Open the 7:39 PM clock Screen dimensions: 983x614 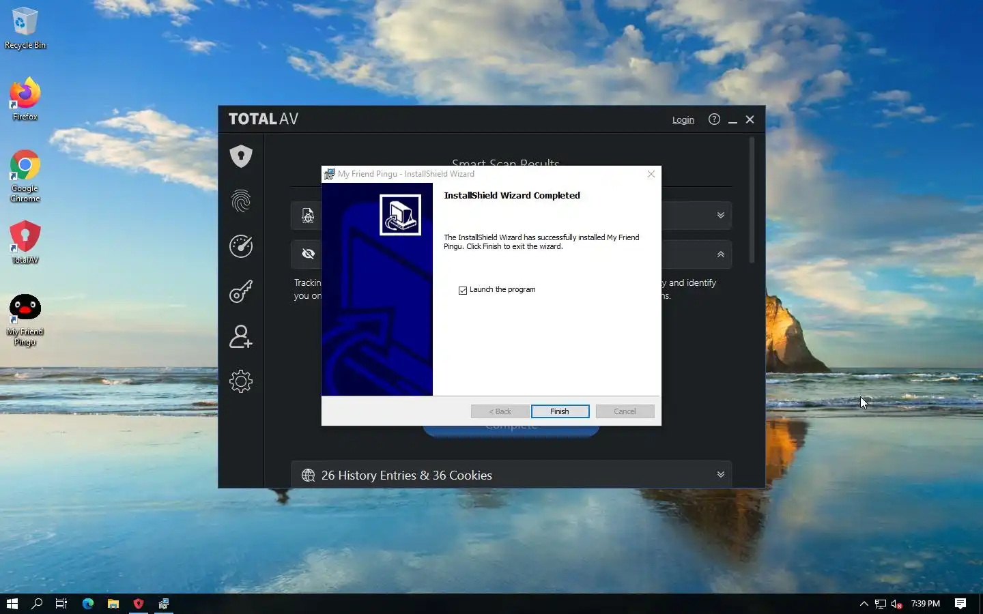point(926,604)
